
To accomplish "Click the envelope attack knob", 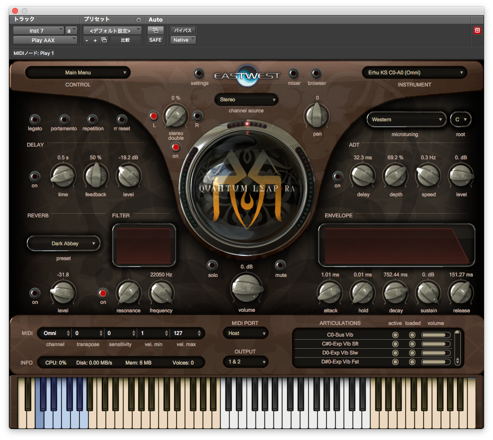I will 330,293.
